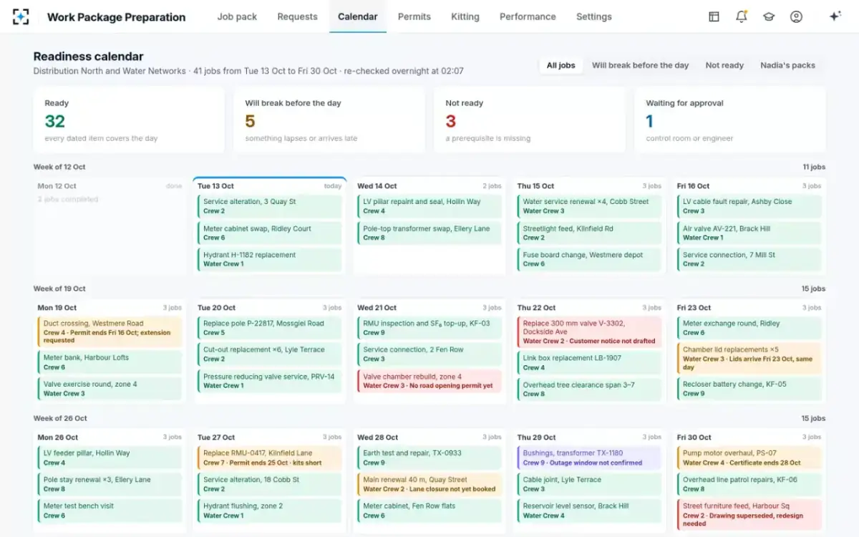Open the notifications bell
859x537 pixels.
coord(742,16)
